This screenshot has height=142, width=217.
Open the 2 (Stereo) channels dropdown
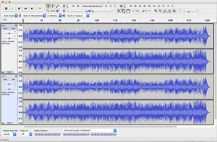[54, 16]
